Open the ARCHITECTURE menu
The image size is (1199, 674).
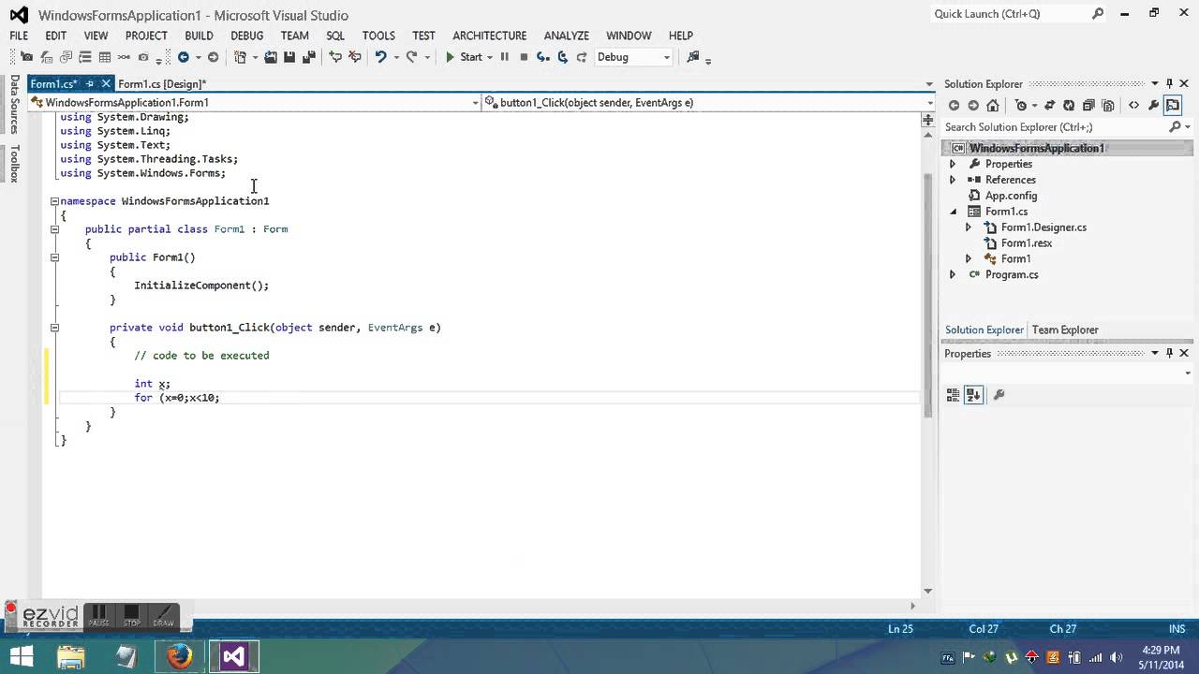coord(490,36)
